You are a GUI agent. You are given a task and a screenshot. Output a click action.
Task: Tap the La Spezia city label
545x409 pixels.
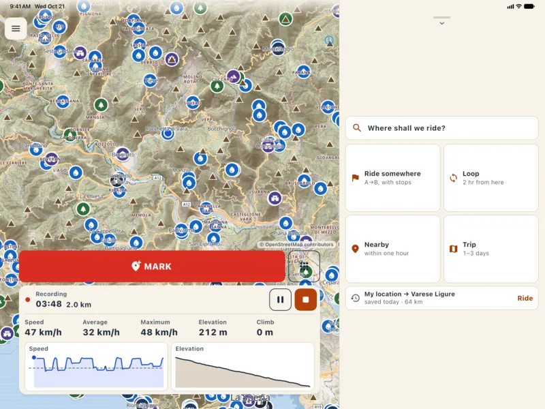(x=250, y=397)
